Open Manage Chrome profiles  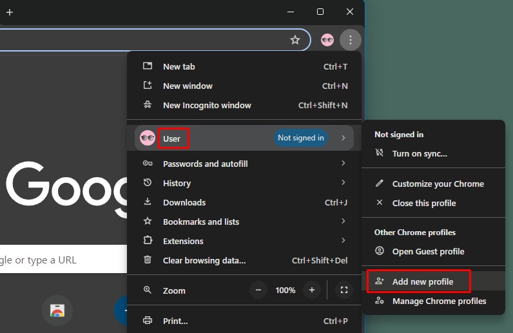(x=439, y=301)
